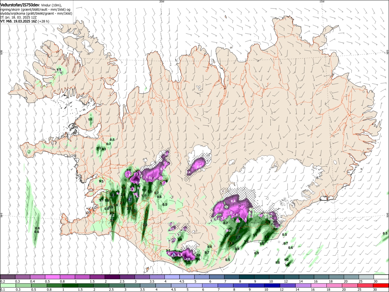Click the dark navy blue swatch at rain value 10
The height and width of the screenshot is (292, 389).
click(272, 286)
